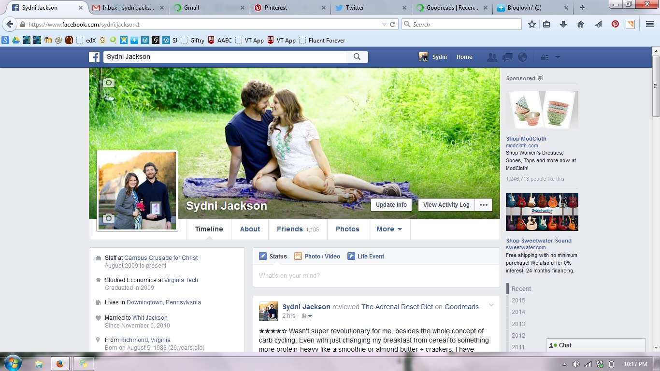Expand the More dropdown on profile
Screen dimensions: 660x371
[389, 229]
